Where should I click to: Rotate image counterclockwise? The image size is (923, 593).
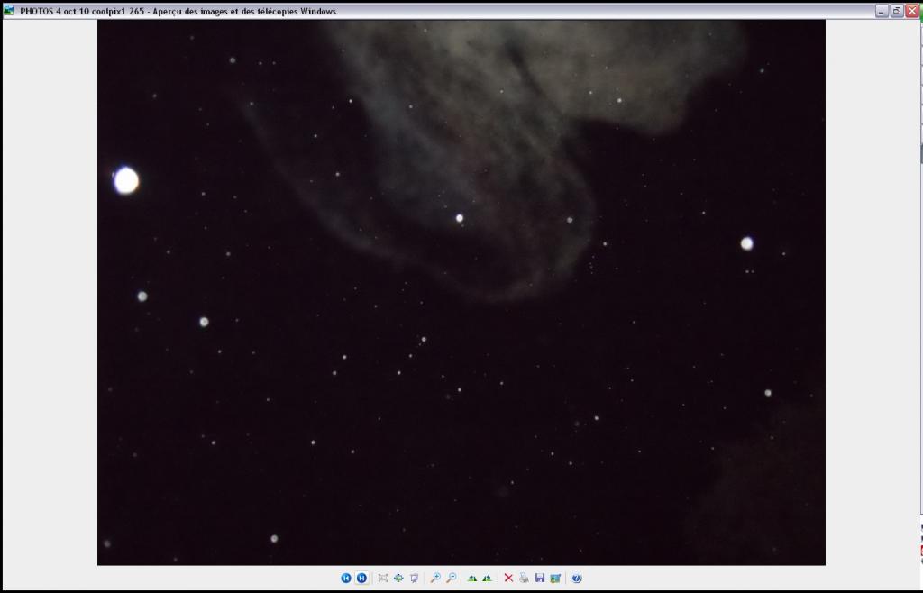click(488, 579)
